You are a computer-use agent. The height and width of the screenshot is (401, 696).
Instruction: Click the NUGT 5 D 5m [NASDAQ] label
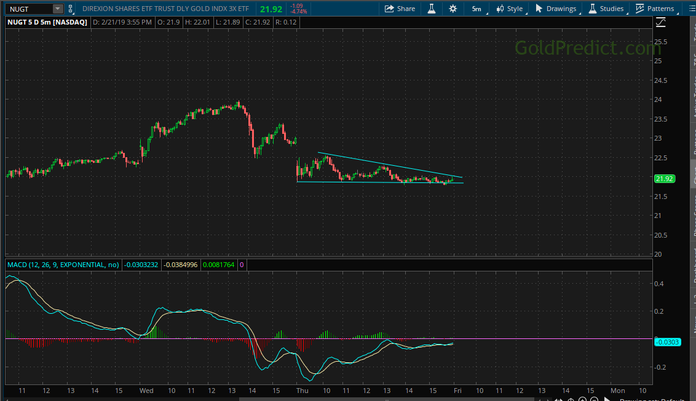pyautogui.click(x=47, y=22)
